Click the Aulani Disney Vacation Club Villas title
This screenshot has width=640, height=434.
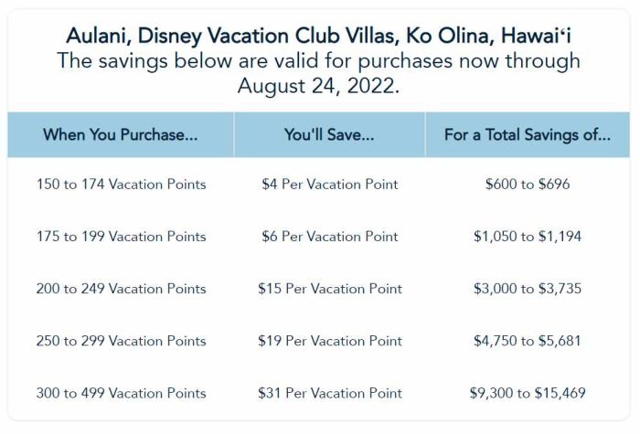coord(318,37)
